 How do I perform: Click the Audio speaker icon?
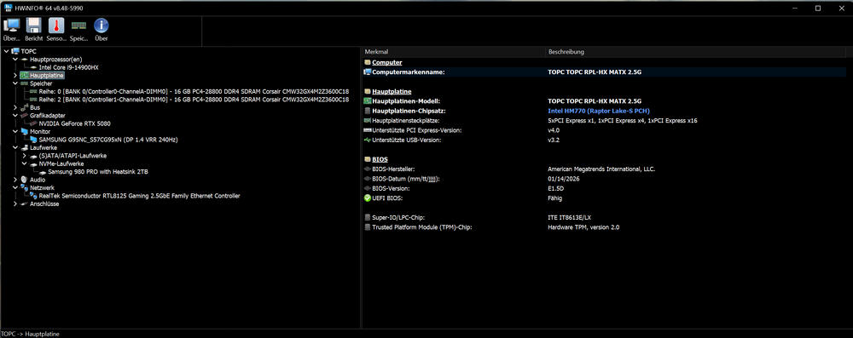[24, 180]
